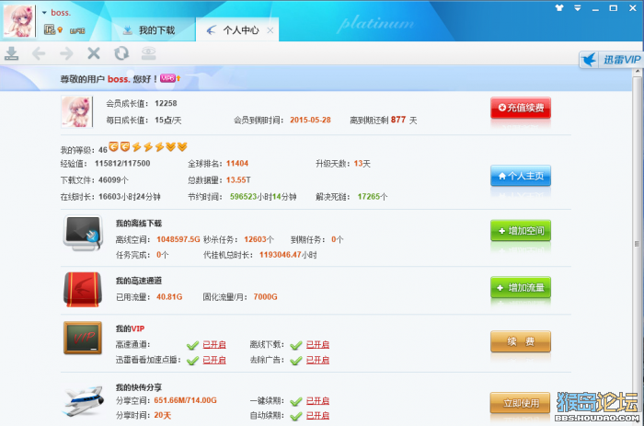
Task: Click the 增加空间 green button
Action: 521,231
